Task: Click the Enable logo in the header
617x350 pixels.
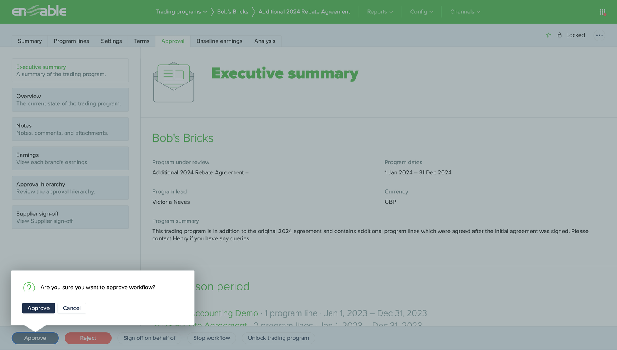Action: [39, 11]
